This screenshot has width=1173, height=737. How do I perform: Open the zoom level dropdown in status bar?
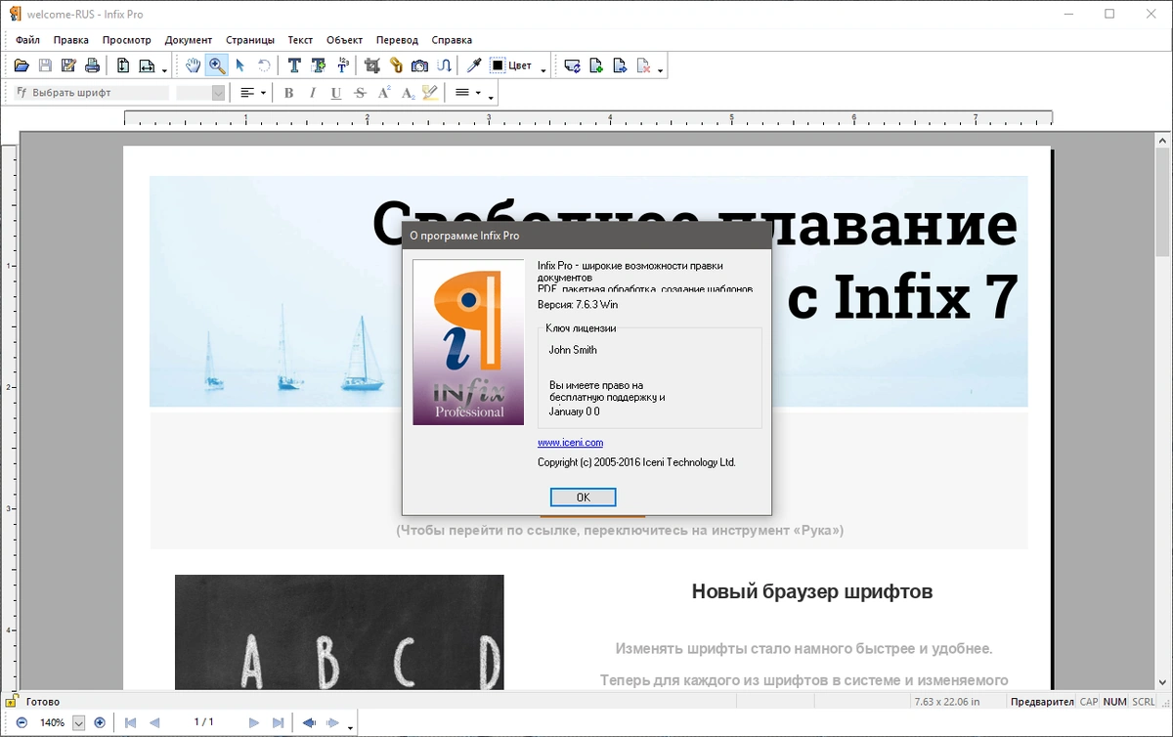79,723
